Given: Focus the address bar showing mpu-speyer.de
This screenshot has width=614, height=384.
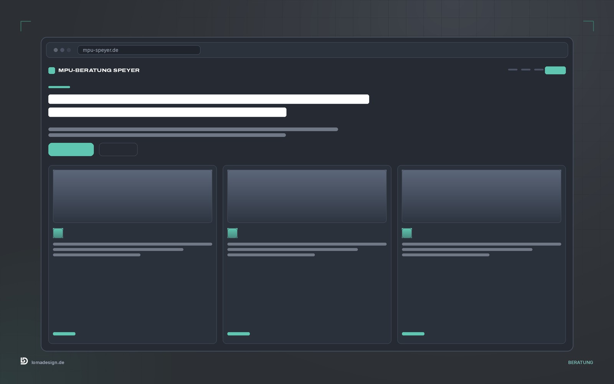Looking at the screenshot, I should click(139, 50).
